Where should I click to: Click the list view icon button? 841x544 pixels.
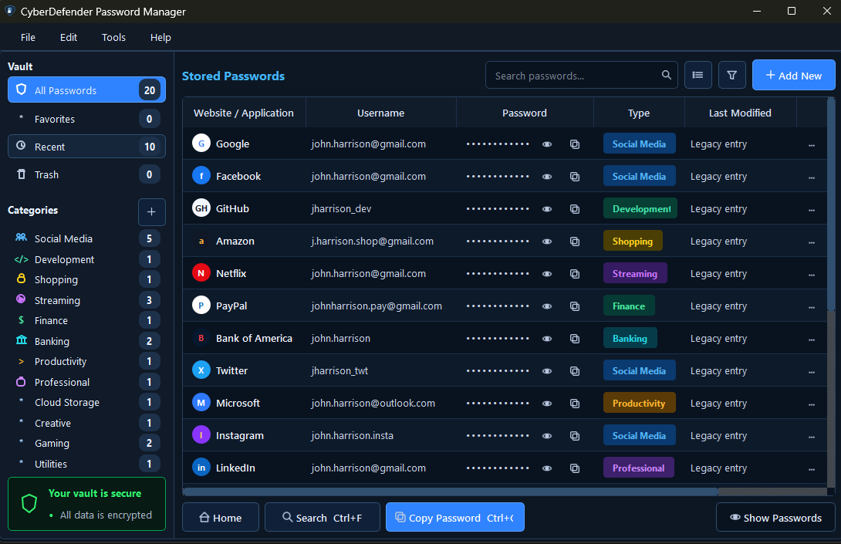pos(697,75)
